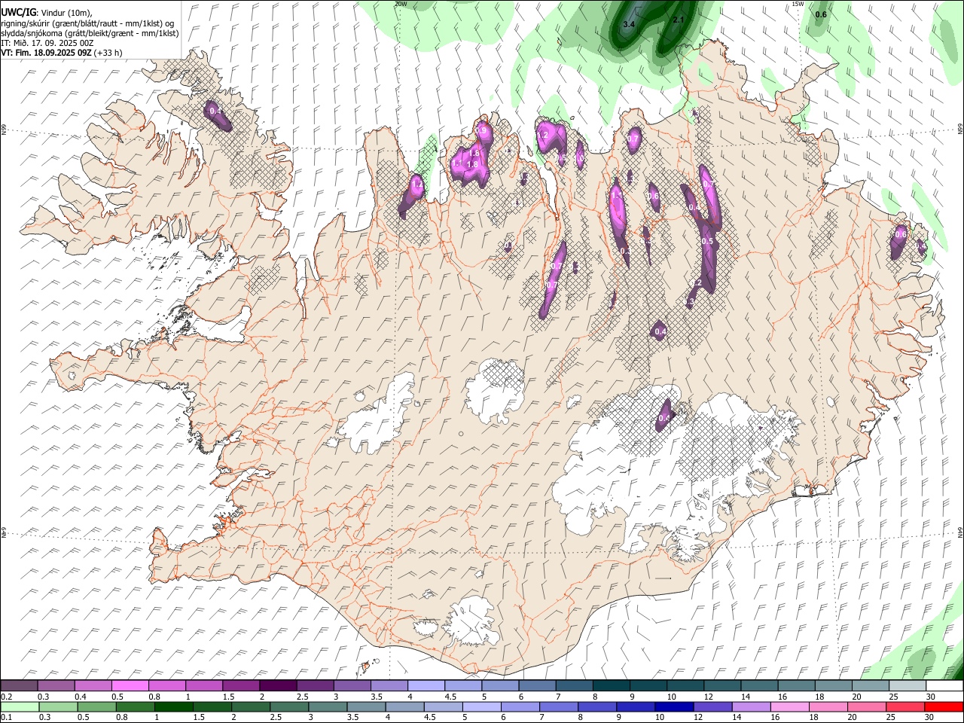Image resolution: width=964 pixels, height=723 pixels.
Task: Click the pale gray 25–30 swatch in upper legend
Action: click(906, 685)
